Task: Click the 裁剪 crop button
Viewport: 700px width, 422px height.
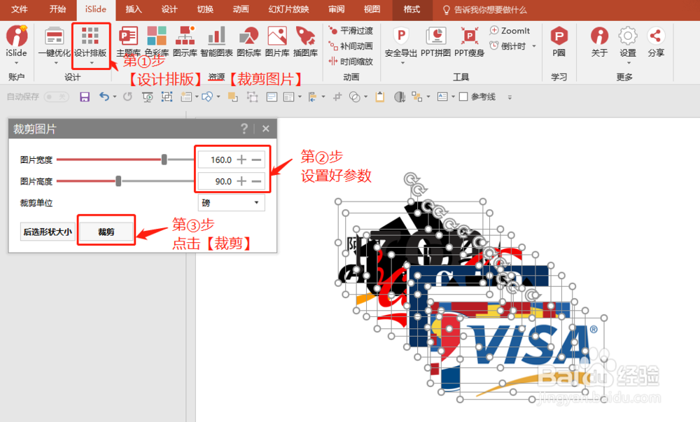Action: point(106,232)
